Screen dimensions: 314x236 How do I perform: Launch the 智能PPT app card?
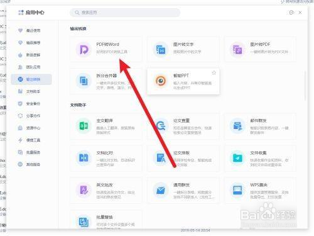pos(183,81)
